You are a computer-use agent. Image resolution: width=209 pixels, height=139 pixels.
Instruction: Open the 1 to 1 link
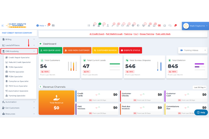point(136,34)
